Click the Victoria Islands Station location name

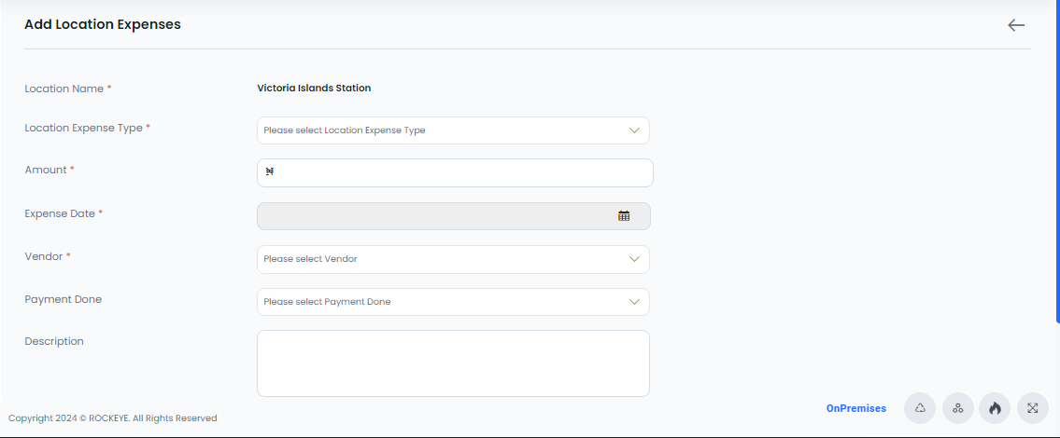pos(314,88)
